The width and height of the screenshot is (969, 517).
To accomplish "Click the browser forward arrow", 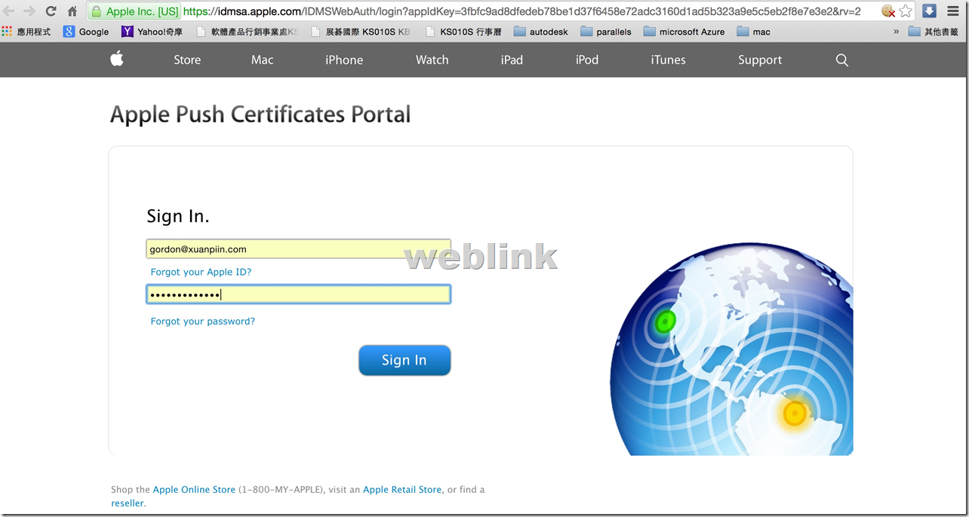I will pyautogui.click(x=29, y=11).
